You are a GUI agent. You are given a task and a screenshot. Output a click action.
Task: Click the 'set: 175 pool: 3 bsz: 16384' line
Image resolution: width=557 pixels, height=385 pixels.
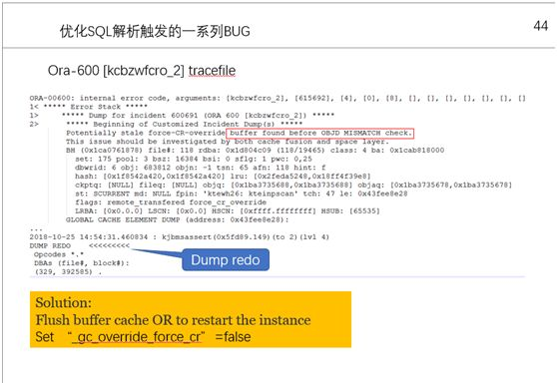coord(194,159)
